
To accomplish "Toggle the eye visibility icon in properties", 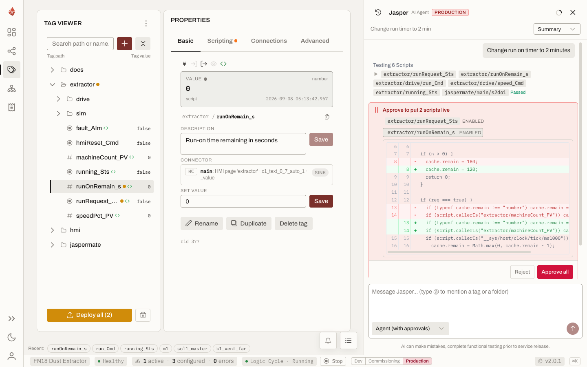I will [214, 64].
